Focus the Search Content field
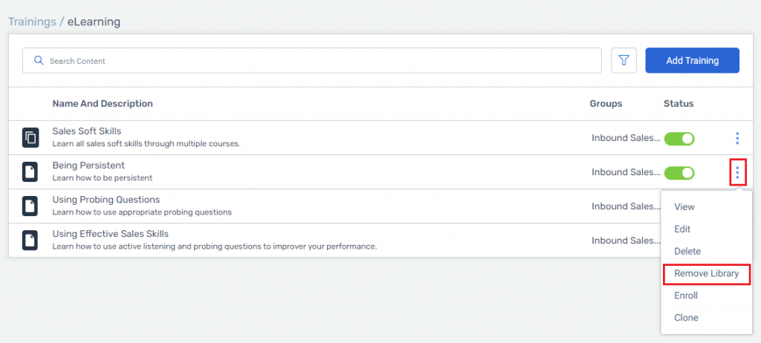Screen dimensions: 761x343 [312, 61]
